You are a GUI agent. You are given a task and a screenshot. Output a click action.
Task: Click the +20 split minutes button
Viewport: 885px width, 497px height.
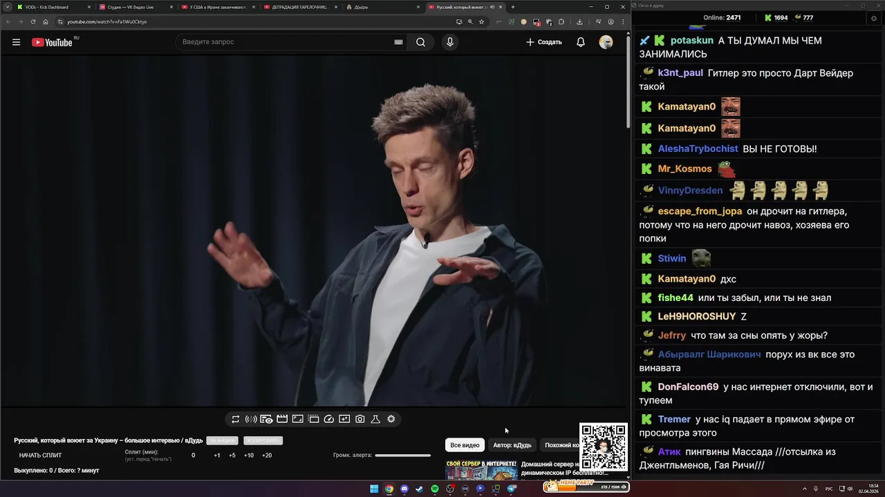click(267, 456)
